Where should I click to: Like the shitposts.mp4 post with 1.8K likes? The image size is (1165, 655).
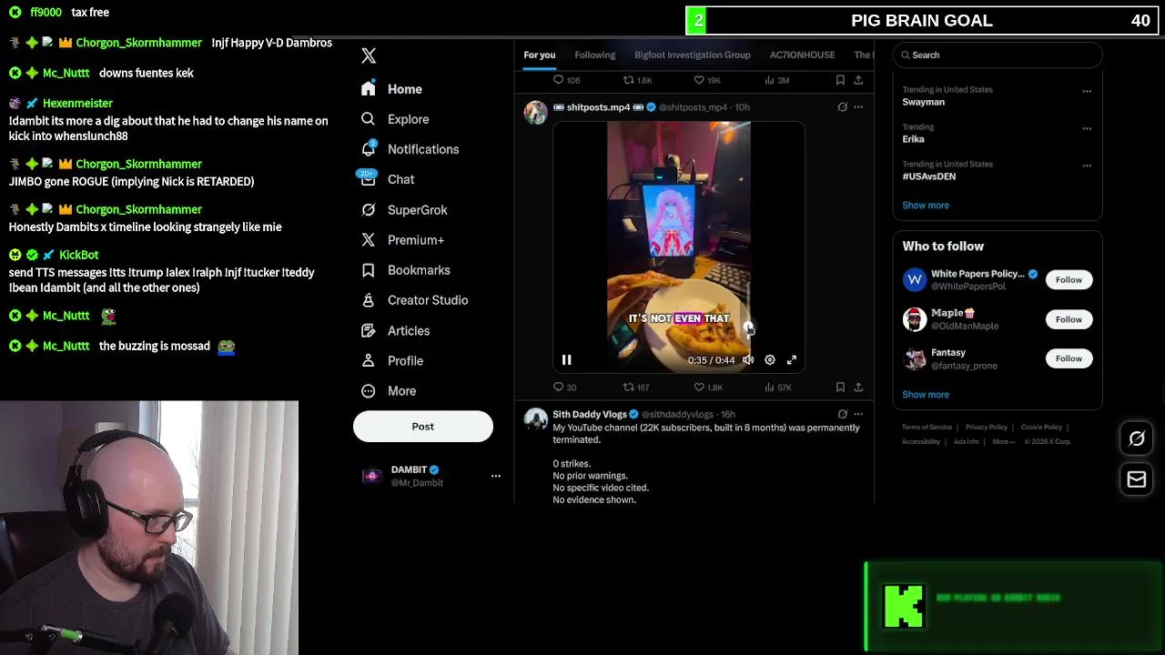tap(699, 387)
